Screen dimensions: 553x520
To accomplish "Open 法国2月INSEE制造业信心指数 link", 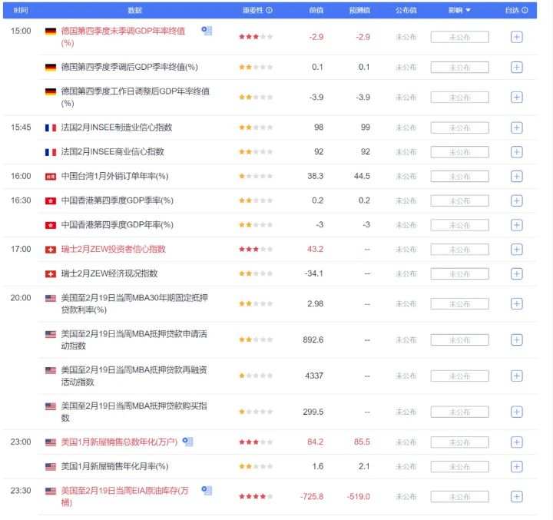I will [117, 128].
